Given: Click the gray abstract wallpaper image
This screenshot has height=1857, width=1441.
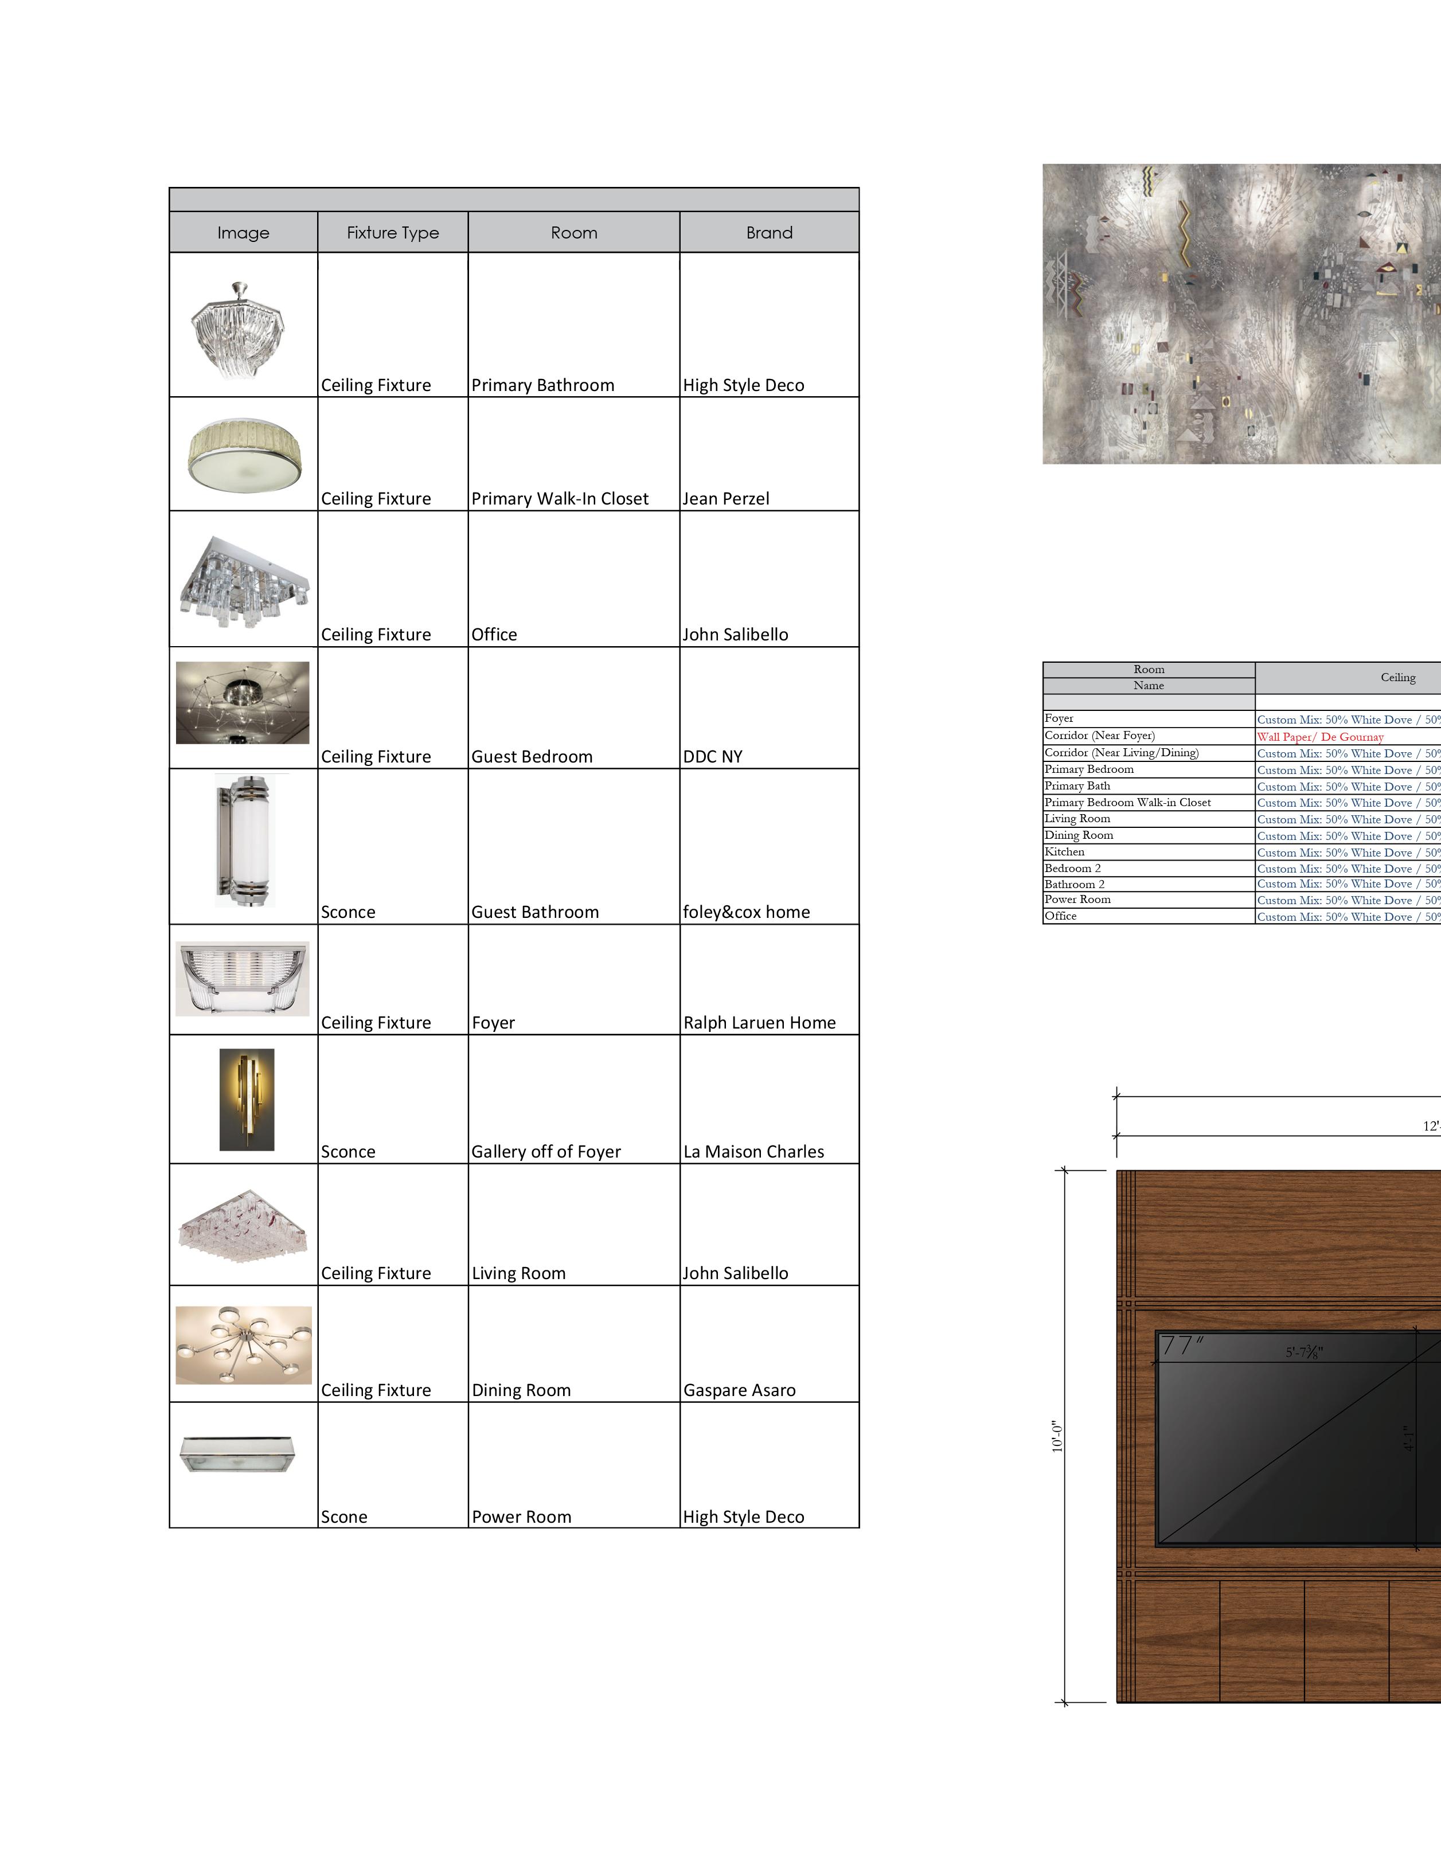Looking at the screenshot, I should click(x=1241, y=315).
